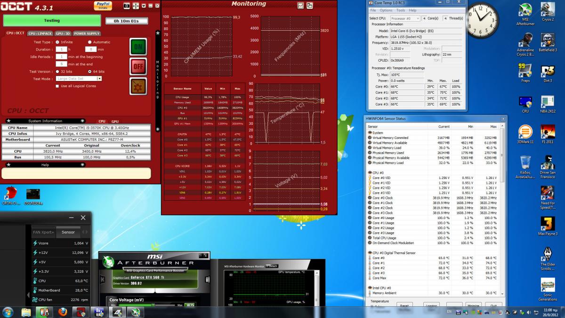Switch to the CPU : LINPACK tab
The height and width of the screenshot is (318, 565).
tap(40, 33)
